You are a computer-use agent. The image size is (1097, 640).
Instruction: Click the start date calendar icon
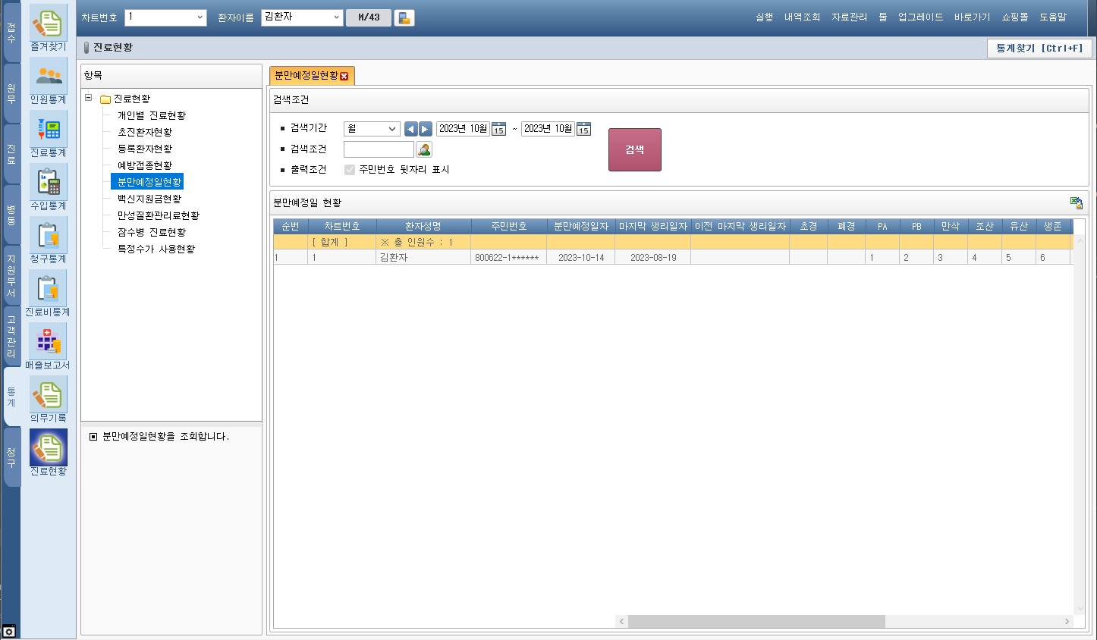point(498,129)
